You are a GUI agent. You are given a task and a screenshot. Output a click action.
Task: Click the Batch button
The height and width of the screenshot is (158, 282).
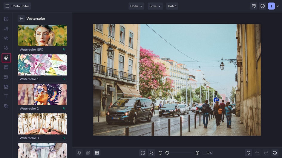coord(172,6)
